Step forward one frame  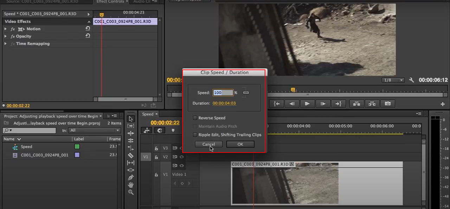tap(323, 103)
